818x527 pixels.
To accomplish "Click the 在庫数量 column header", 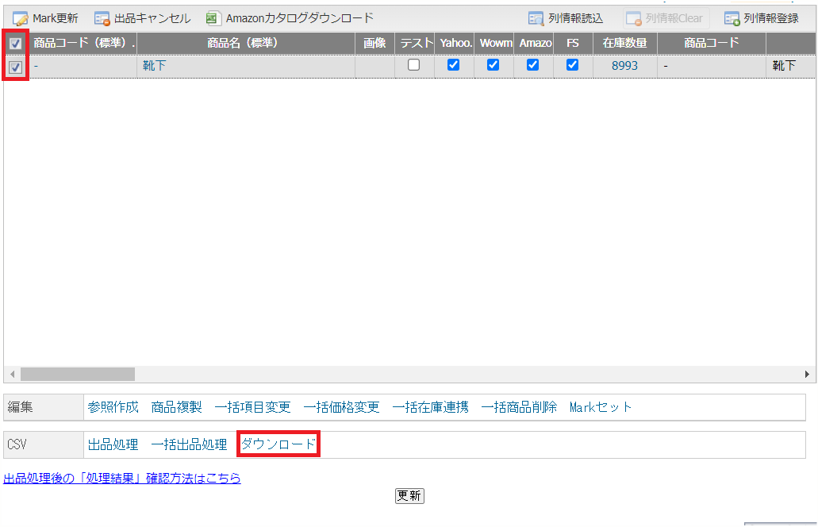I will (x=625, y=44).
